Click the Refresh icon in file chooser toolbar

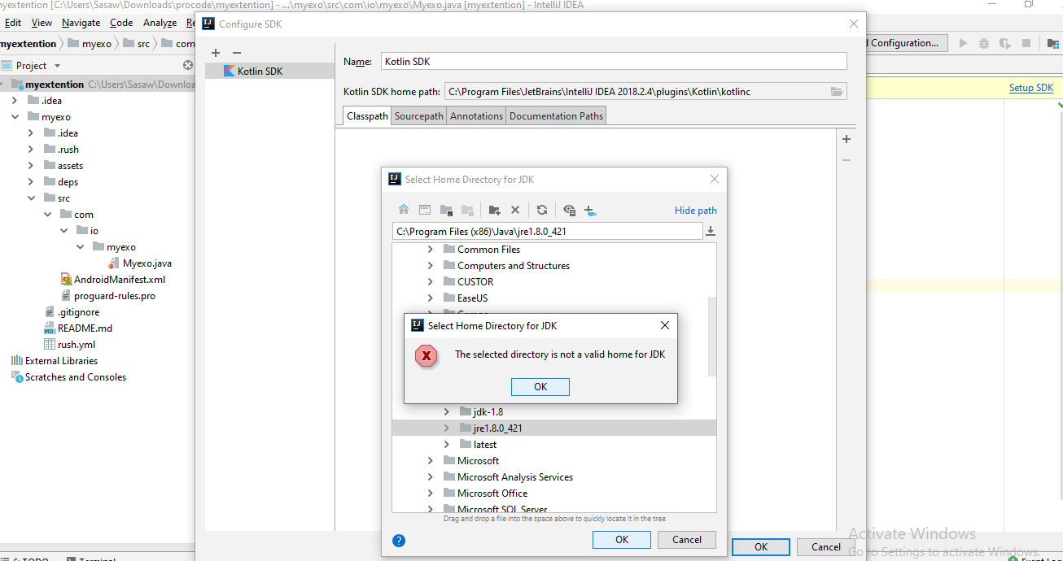pos(542,210)
